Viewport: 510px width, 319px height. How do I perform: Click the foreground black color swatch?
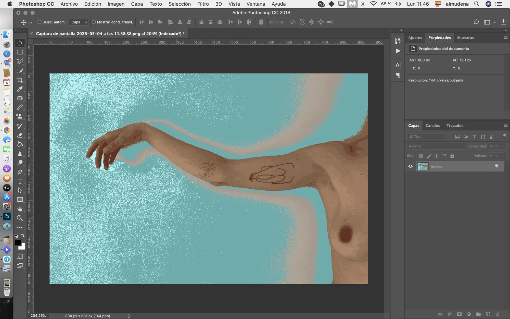[x=18, y=243]
